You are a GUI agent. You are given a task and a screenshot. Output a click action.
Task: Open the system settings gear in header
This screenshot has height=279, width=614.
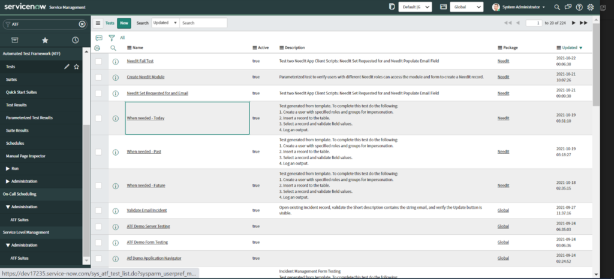tap(591, 7)
